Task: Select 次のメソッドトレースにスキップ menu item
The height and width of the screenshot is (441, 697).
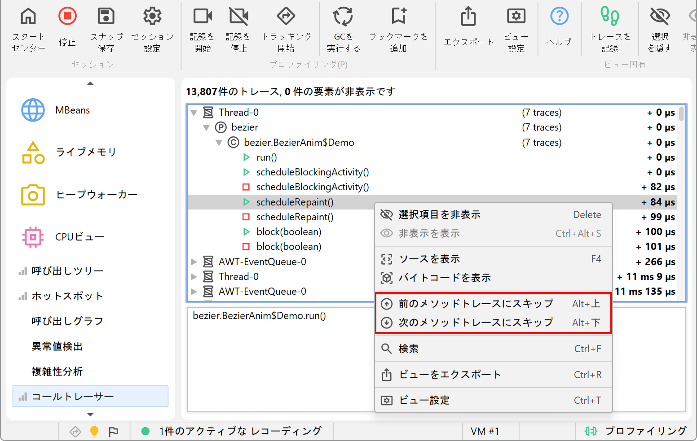Action: [x=476, y=323]
